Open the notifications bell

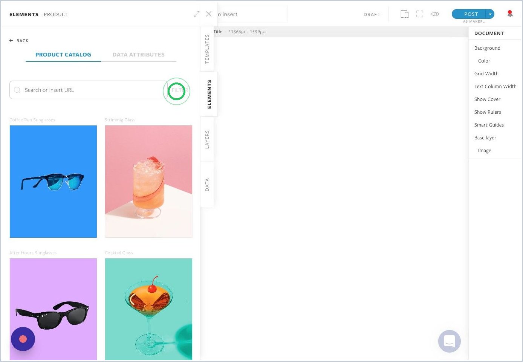[510, 14]
